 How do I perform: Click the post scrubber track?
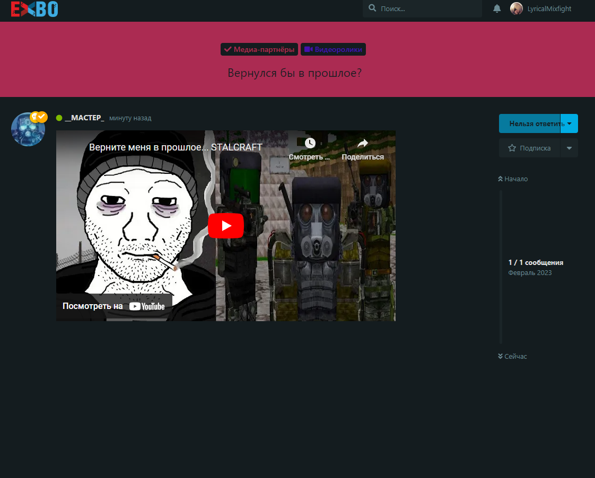click(x=501, y=267)
